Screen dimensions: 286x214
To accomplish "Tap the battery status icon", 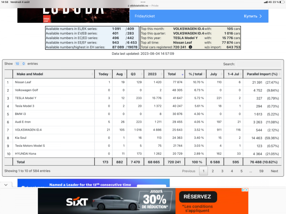I will [282, 2].
